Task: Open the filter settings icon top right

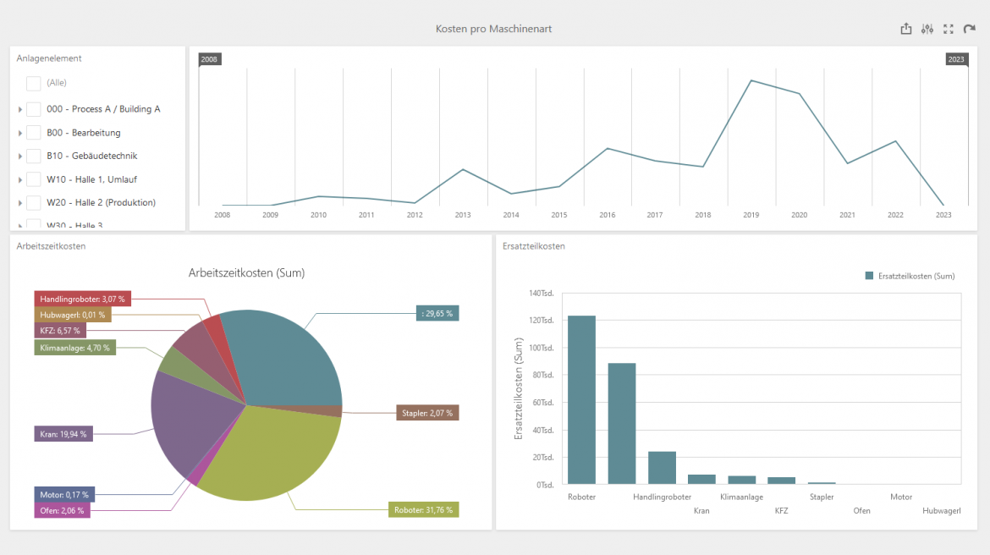Action: (x=927, y=28)
